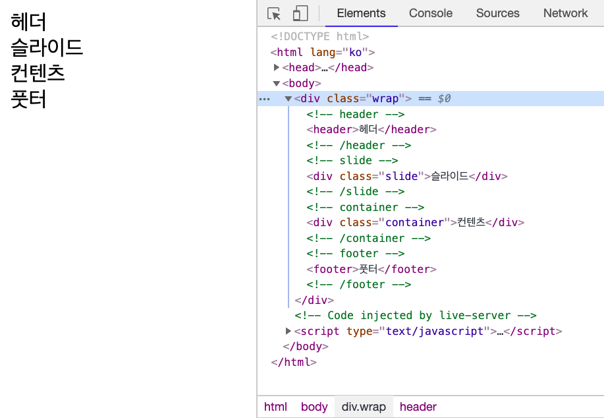This screenshot has height=418, width=604.
Task: Open the Sources tab
Action: 498,13
